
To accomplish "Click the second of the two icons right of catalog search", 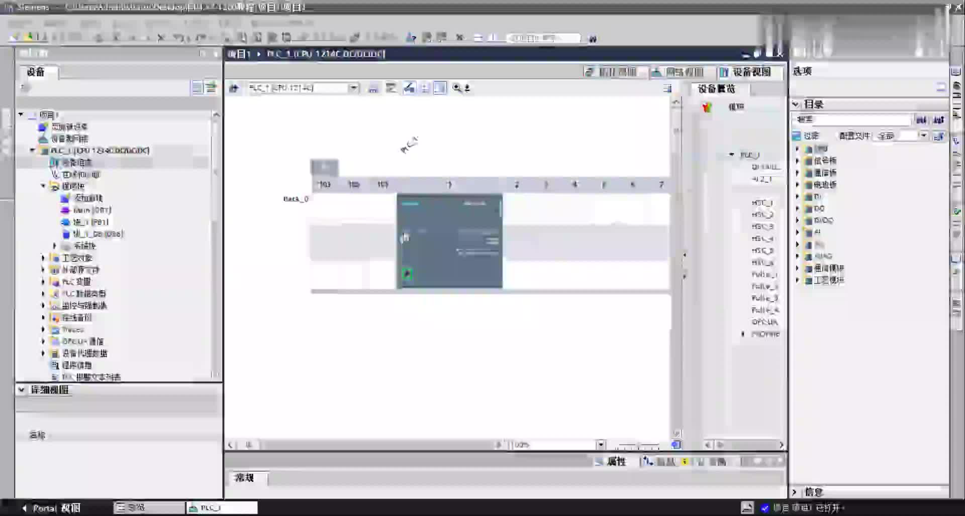I will coord(938,119).
